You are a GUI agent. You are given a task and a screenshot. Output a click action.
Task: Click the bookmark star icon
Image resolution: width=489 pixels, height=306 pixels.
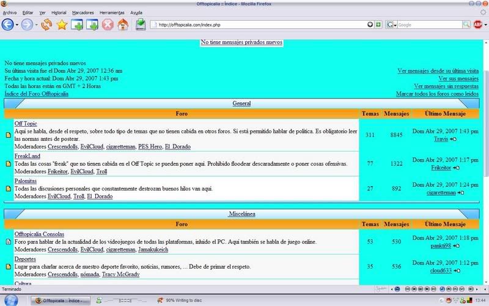(x=62, y=25)
